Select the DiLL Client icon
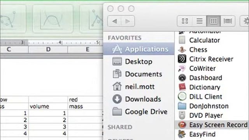249x140 pixels. point(182,96)
